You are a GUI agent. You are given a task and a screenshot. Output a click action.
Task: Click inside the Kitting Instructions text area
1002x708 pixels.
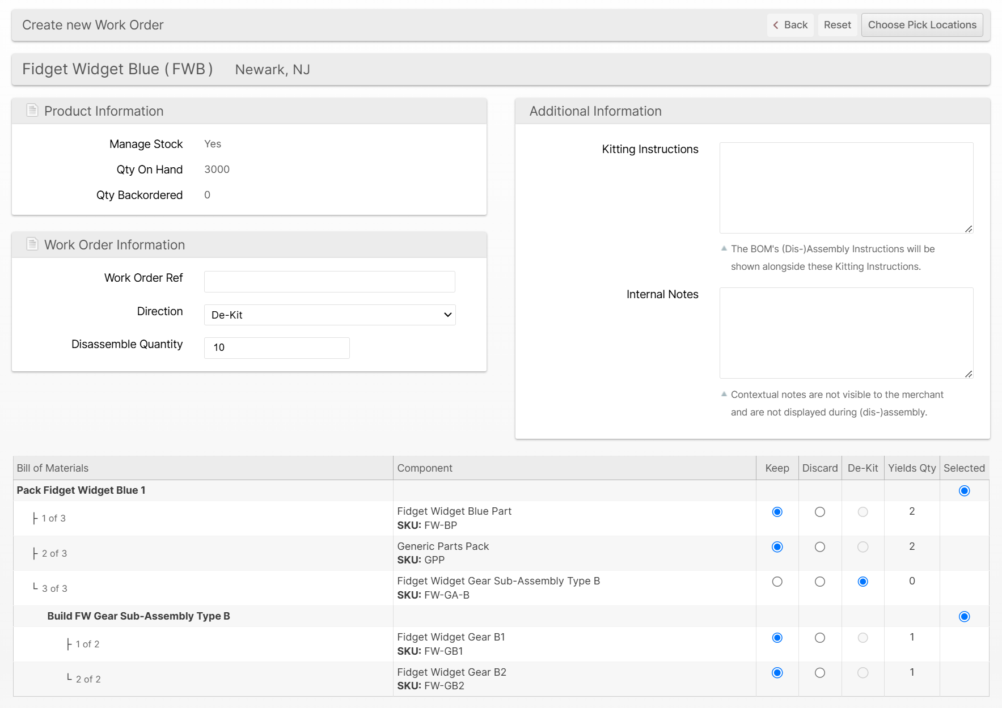pyautogui.click(x=846, y=188)
